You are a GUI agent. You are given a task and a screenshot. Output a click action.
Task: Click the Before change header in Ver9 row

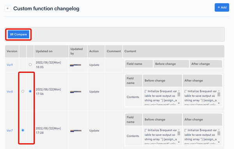pyautogui.click(x=171, y=64)
